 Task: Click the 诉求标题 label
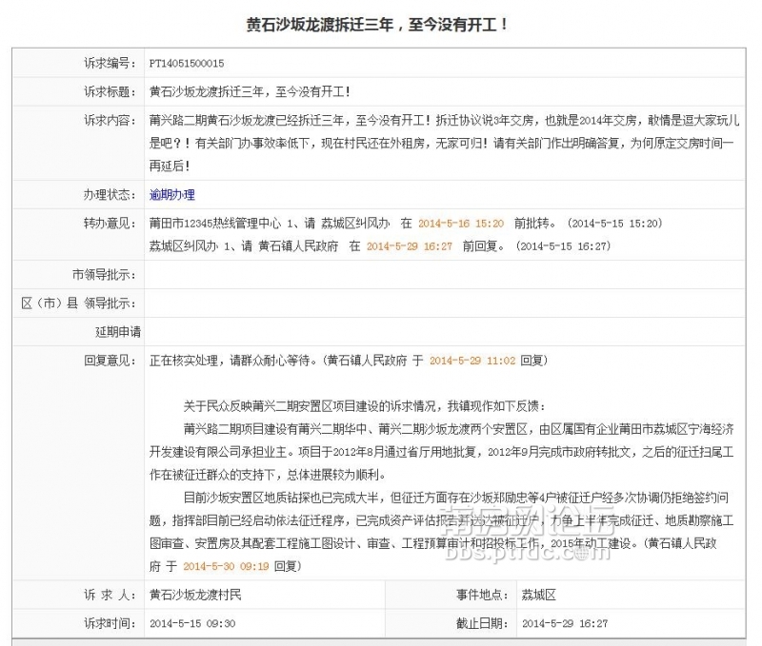110,91
